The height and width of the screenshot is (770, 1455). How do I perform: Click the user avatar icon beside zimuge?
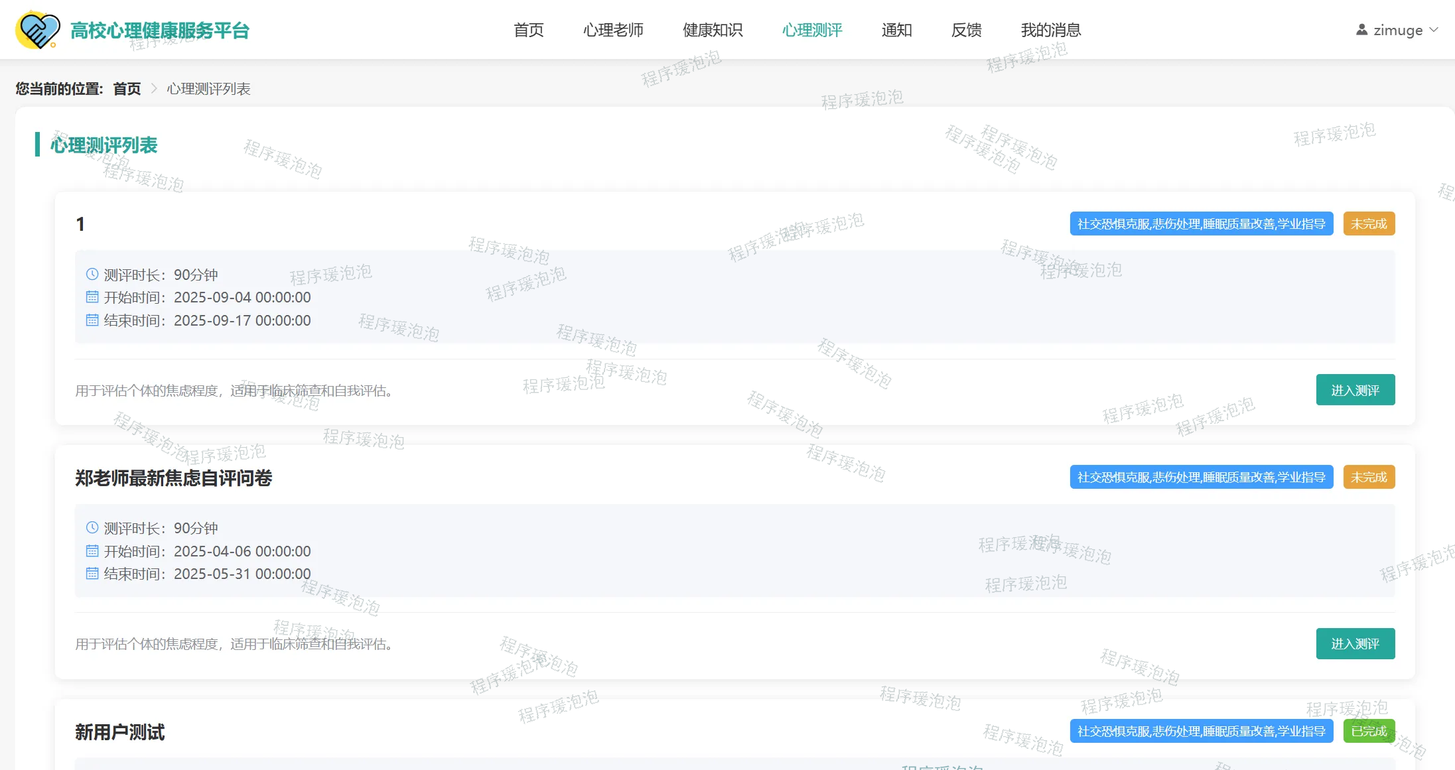click(1361, 30)
